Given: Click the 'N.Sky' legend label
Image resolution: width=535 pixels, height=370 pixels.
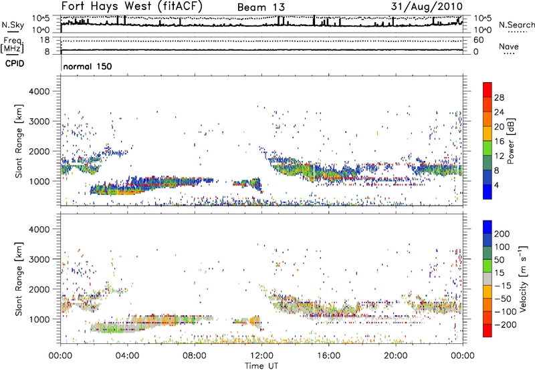Looking at the screenshot, I should [x=13, y=25].
